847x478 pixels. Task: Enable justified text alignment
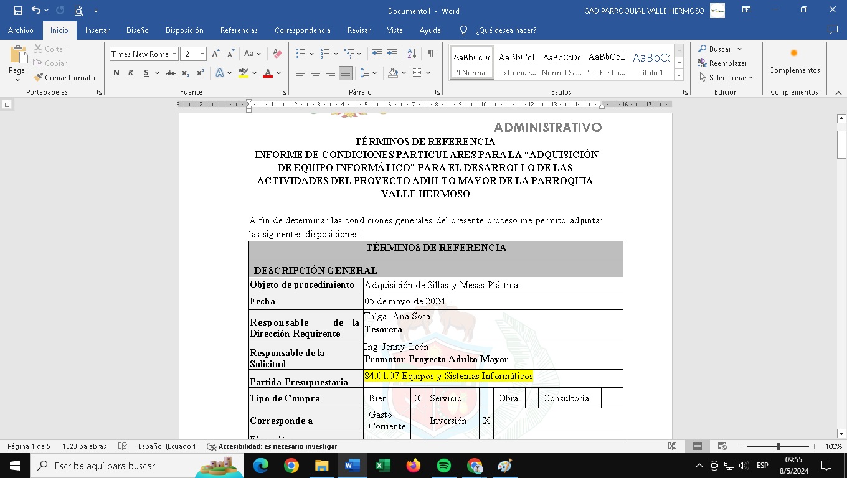click(346, 73)
